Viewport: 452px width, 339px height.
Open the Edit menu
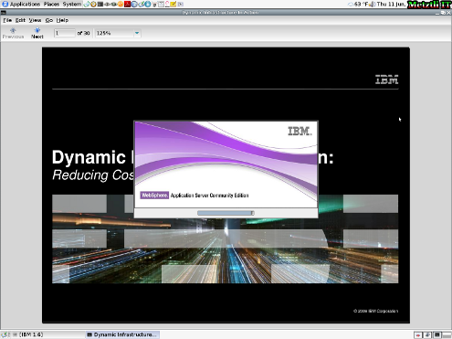pyautogui.click(x=20, y=20)
